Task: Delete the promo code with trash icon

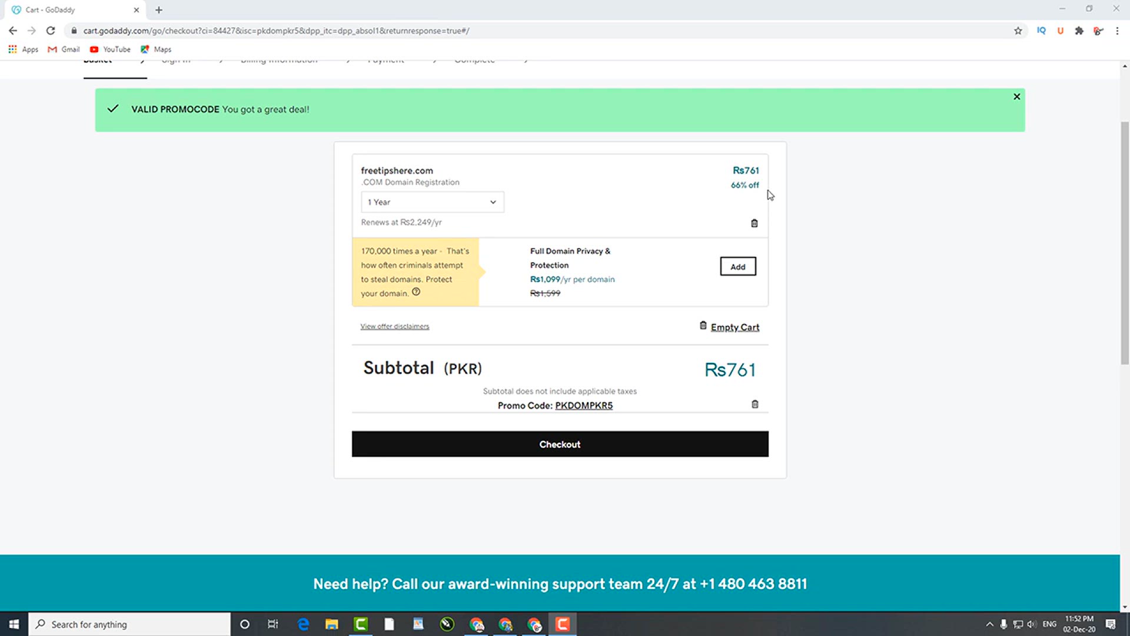Action: tap(755, 404)
